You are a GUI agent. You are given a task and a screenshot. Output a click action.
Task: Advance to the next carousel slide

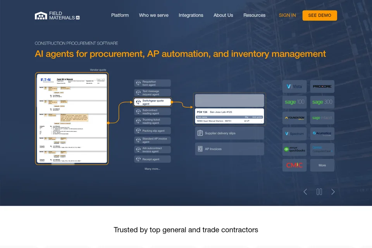[x=333, y=192]
